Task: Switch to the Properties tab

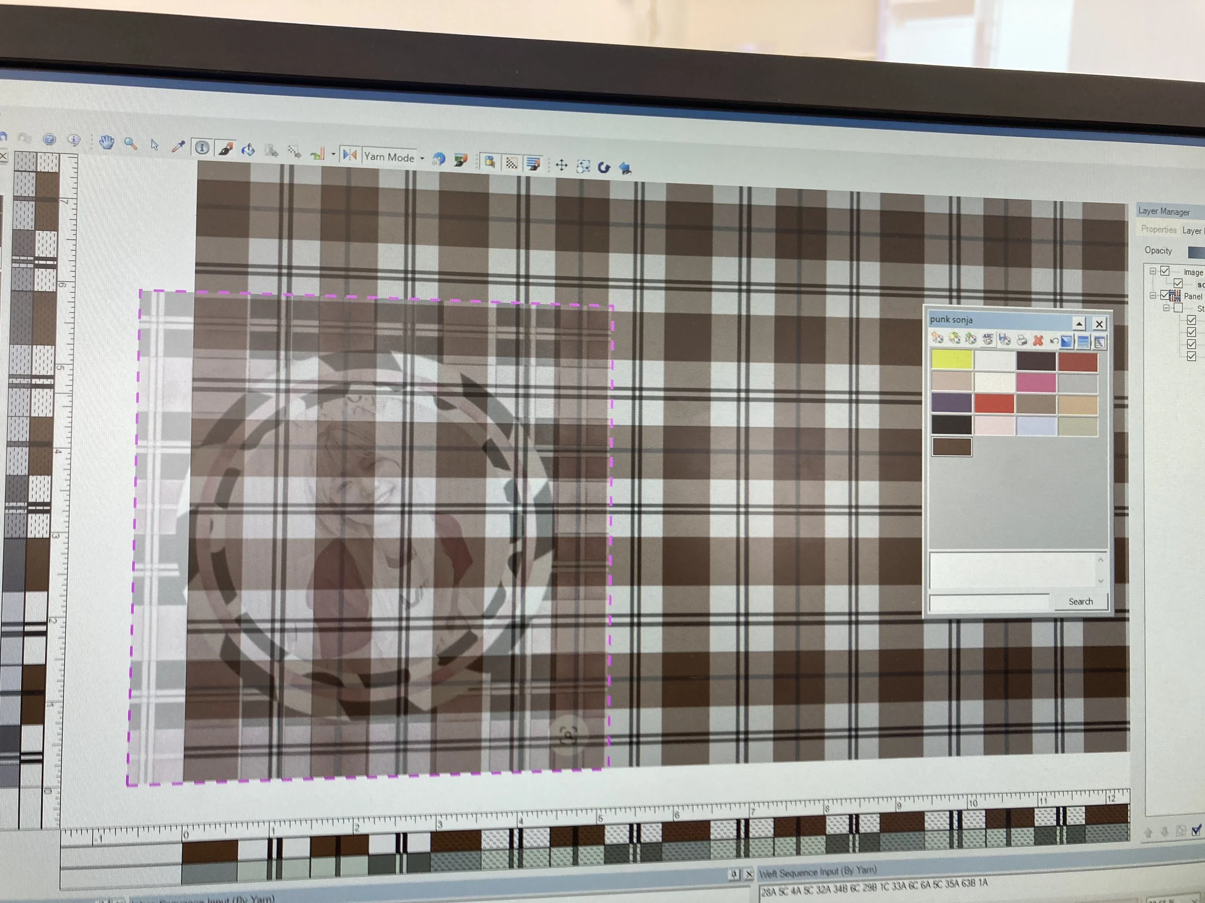Action: (1158, 229)
